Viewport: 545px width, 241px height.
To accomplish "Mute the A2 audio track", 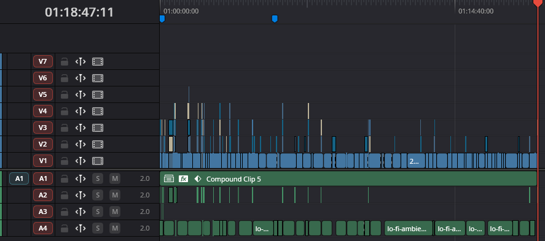I will tap(115, 195).
